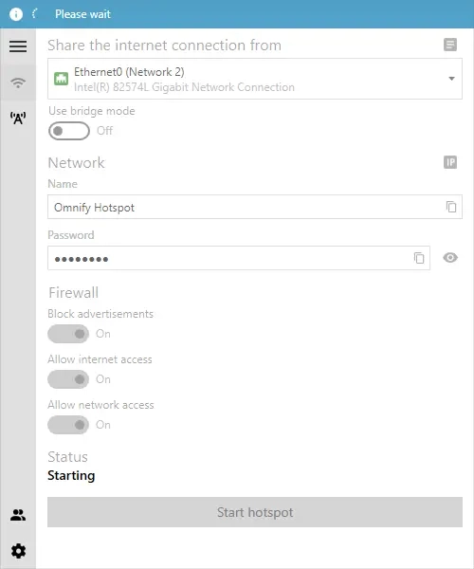Select the WiFi hotspot sidebar icon
474x569 pixels.
pos(18,83)
